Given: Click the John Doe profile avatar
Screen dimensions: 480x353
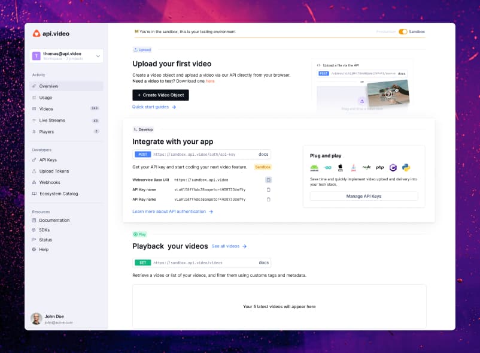Looking at the screenshot, I should coord(37,319).
